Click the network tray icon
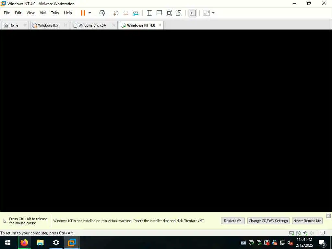Image resolution: width=332 pixels, height=249 pixels. click(282, 243)
